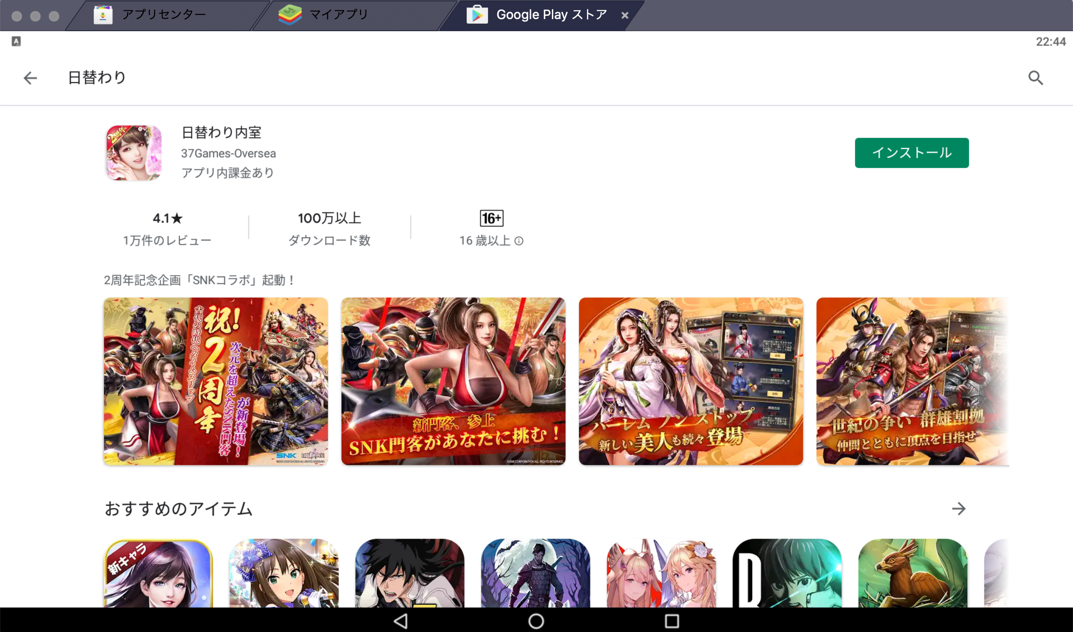Open the search magnifier icon
The width and height of the screenshot is (1073, 632).
tap(1035, 78)
